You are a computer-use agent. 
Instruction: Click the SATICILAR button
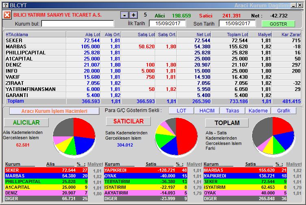point(128,121)
